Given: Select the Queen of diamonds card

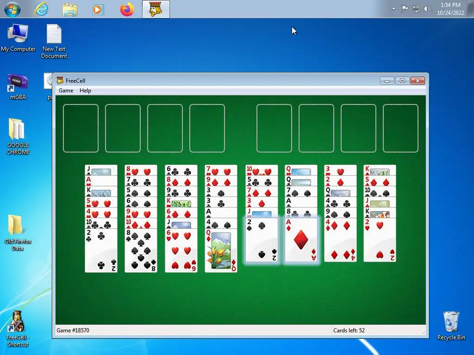Looking at the screenshot, I should coord(221,251).
